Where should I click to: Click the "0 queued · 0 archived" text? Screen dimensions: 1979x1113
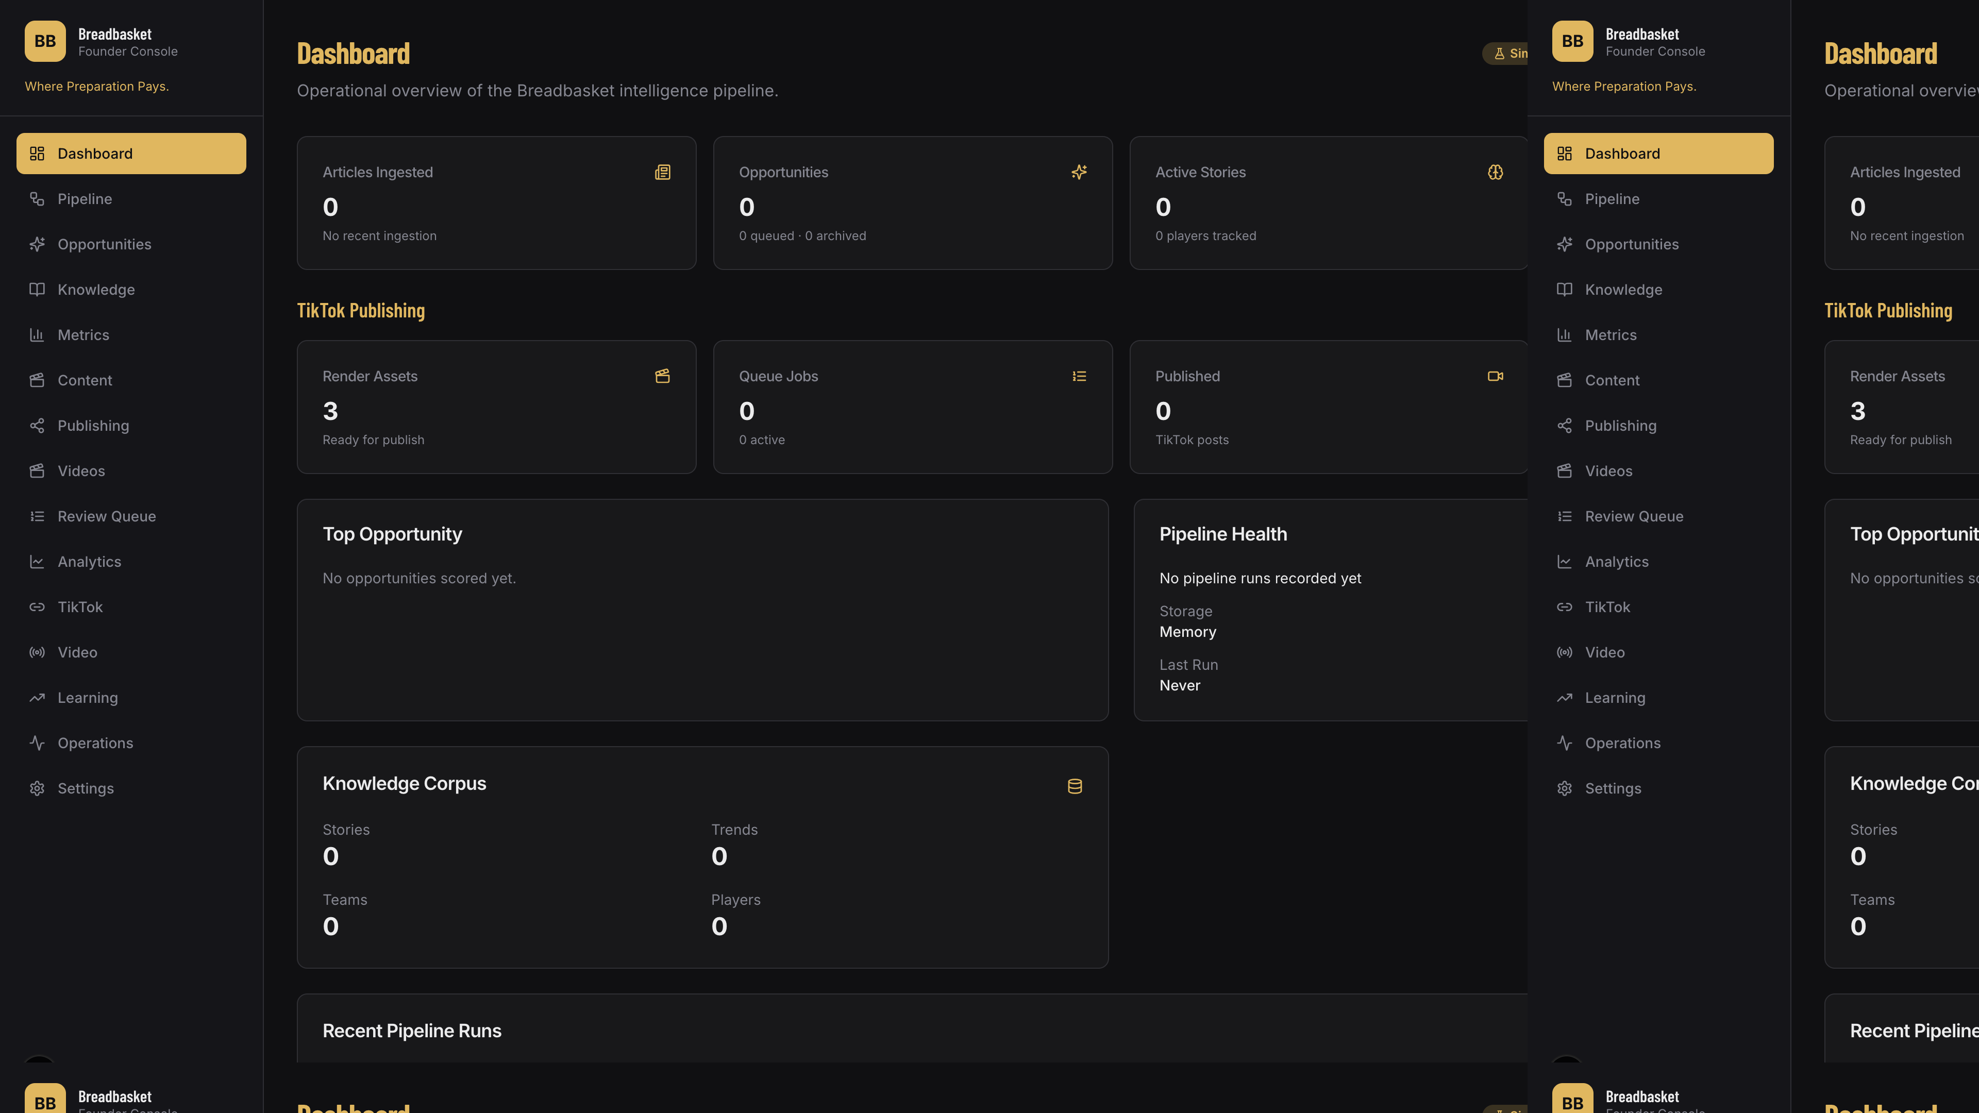tap(802, 236)
